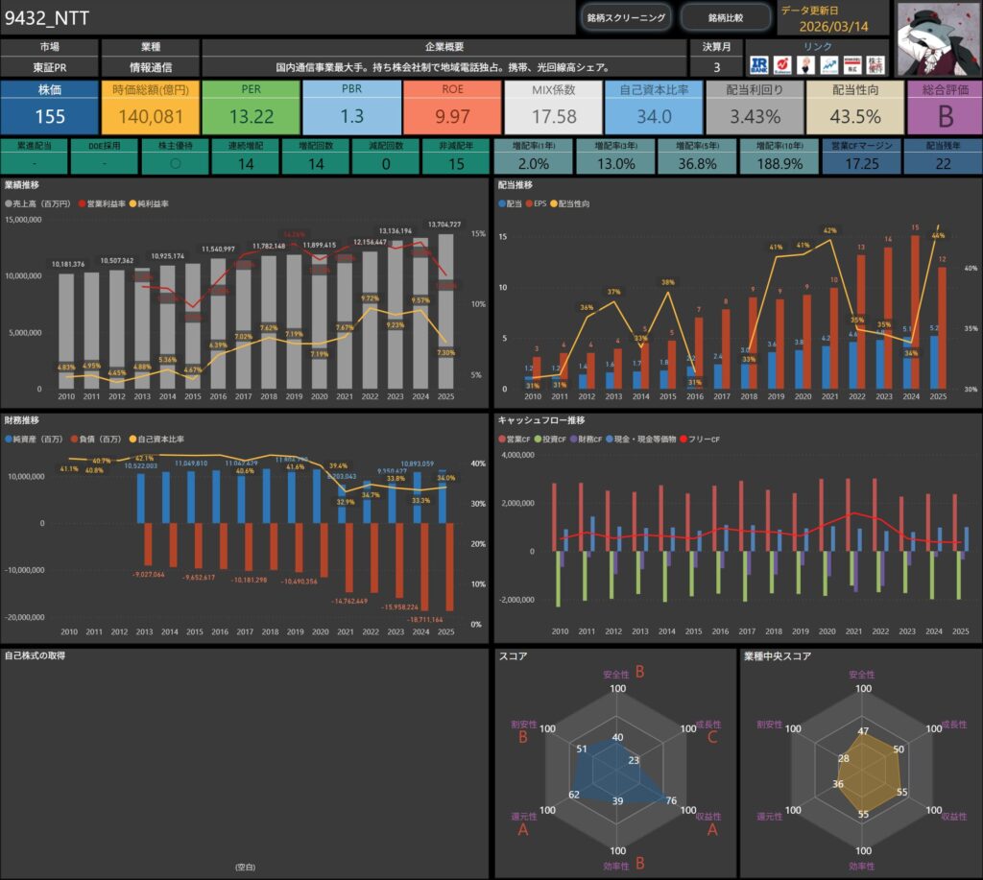Open the 銘柄スクリーニング page
This screenshot has width=983, height=880.
(x=626, y=17)
